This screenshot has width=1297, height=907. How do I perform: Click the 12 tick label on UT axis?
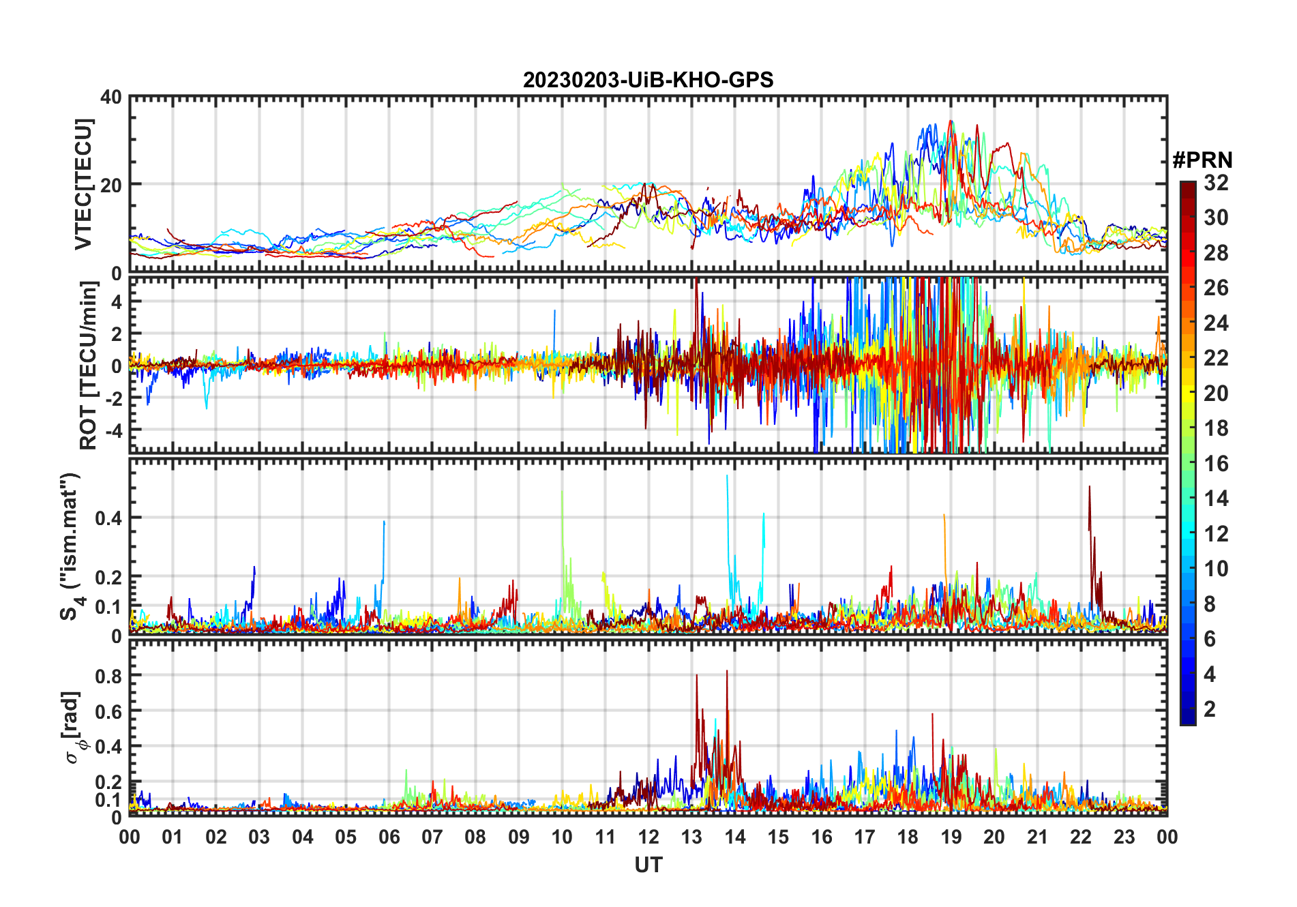(648, 837)
